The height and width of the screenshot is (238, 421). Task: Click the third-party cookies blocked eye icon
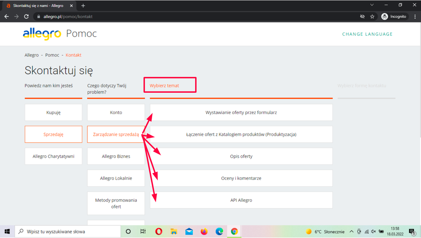coord(362,16)
